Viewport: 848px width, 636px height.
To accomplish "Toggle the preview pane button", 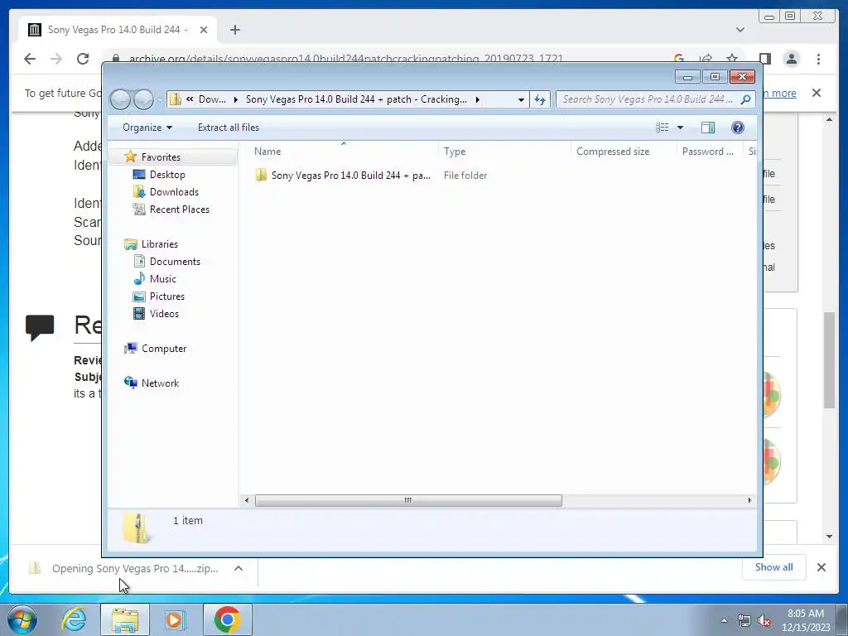I will [707, 128].
